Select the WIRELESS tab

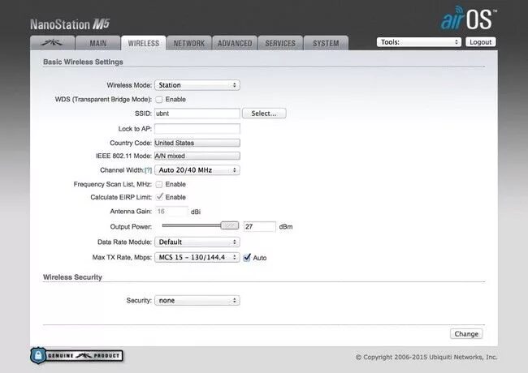pyautogui.click(x=144, y=43)
